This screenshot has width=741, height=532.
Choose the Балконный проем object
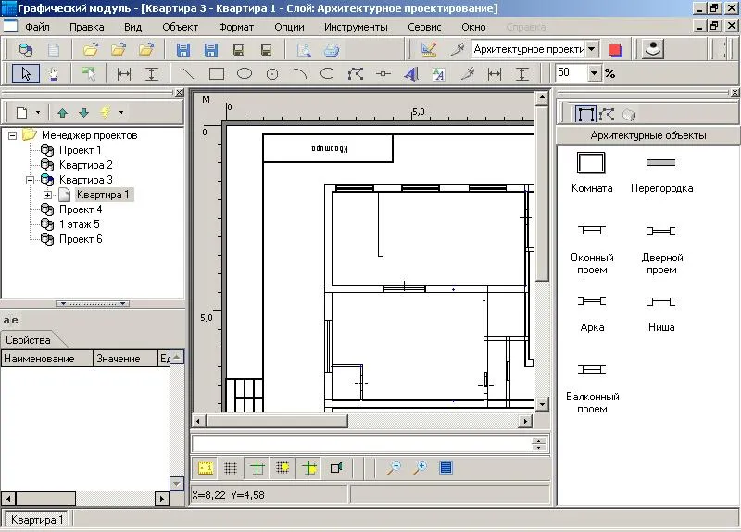[592, 387]
